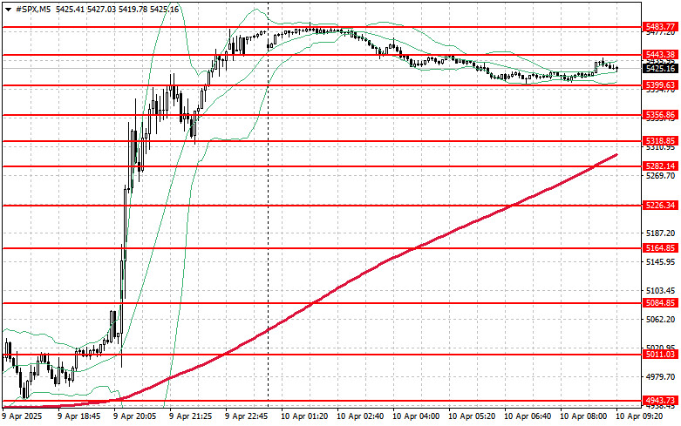The width and height of the screenshot is (681, 426).
Task: Select the current price label 5425.16
Action: pos(660,69)
